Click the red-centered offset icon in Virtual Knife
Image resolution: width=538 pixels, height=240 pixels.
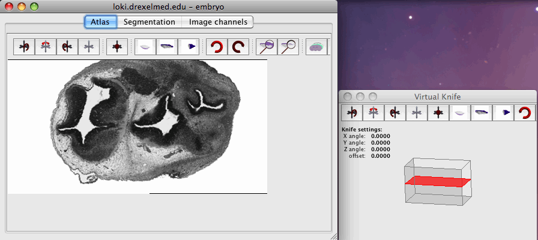point(438,112)
